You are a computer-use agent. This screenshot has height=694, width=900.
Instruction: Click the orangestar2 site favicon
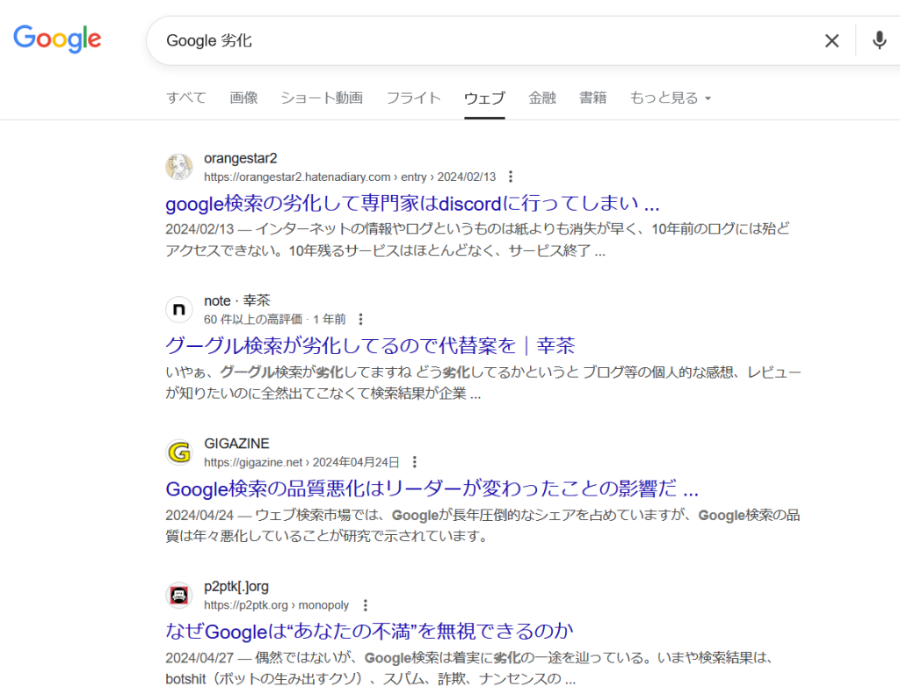179,167
